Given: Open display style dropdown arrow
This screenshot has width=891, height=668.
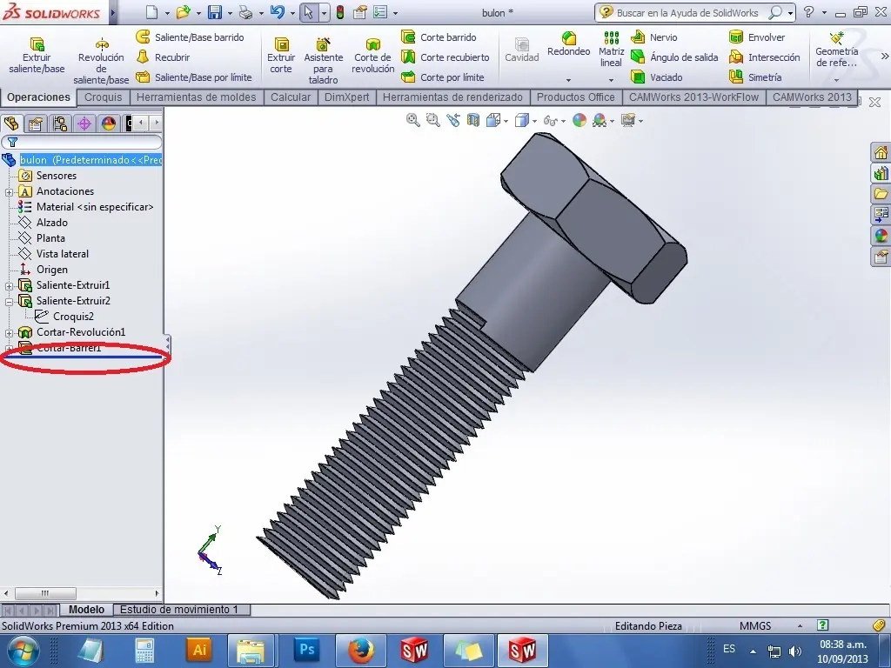Looking at the screenshot, I should coord(534,121).
